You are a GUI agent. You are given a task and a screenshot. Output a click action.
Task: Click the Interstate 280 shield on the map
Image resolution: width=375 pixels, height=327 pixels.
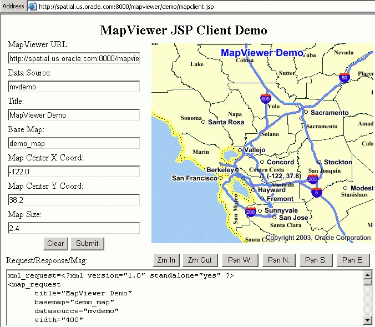pyautogui.click(x=250, y=212)
